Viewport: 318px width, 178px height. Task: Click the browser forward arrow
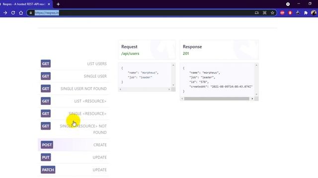coord(5,13)
